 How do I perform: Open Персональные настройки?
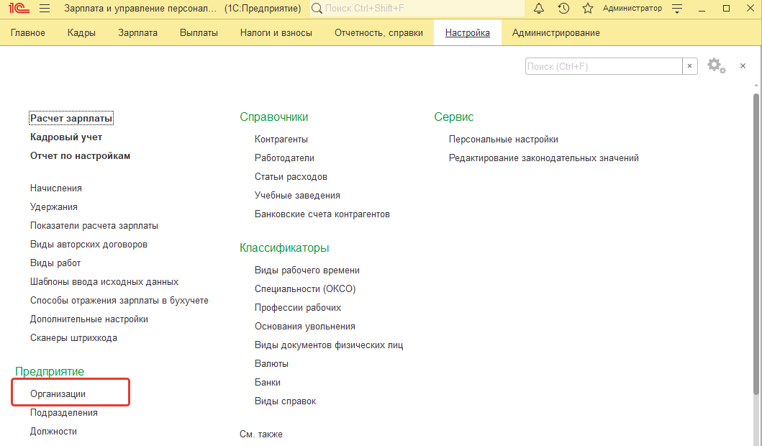[504, 140]
